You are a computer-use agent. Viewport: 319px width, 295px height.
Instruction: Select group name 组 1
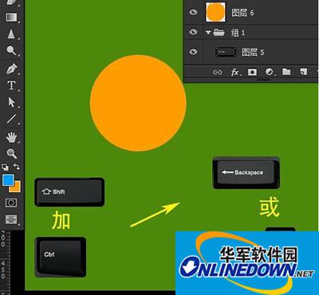(x=238, y=33)
